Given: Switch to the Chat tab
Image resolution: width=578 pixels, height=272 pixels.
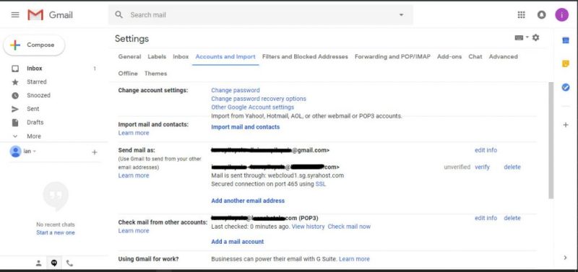Looking at the screenshot, I should coord(475,57).
